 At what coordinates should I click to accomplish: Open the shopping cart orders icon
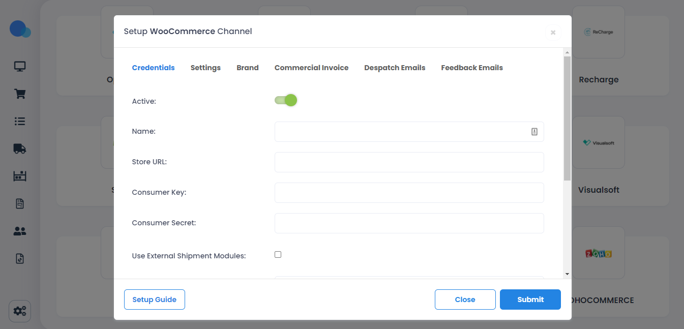(x=20, y=94)
